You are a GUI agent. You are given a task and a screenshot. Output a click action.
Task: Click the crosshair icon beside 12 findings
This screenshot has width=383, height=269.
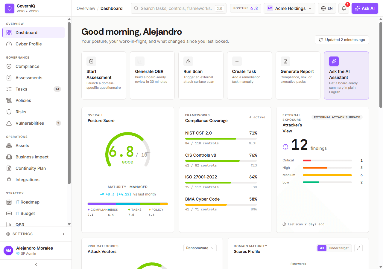point(285,147)
